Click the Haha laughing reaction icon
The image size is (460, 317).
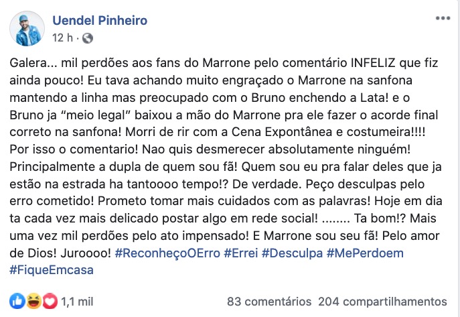[x=33, y=301]
